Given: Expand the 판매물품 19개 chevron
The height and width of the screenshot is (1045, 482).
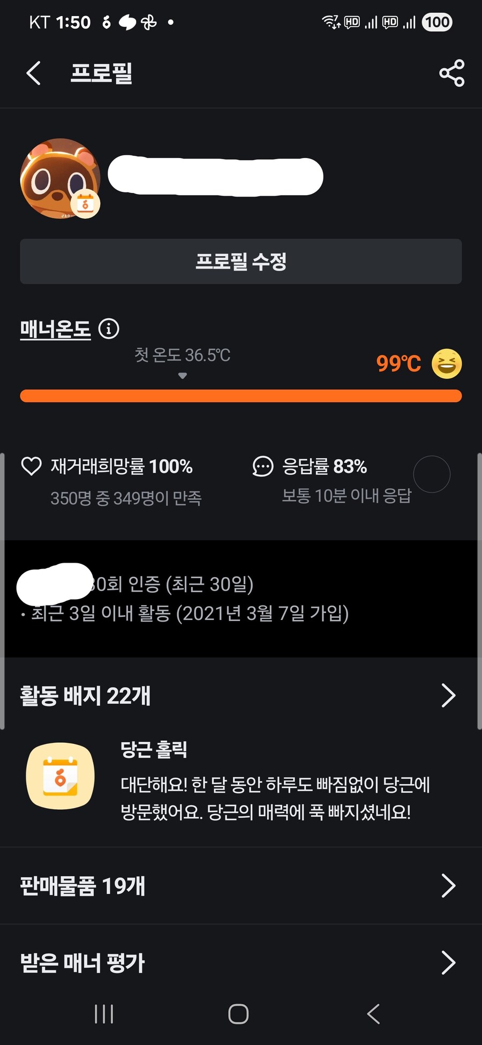Looking at the screenshot, I should 448,886.
